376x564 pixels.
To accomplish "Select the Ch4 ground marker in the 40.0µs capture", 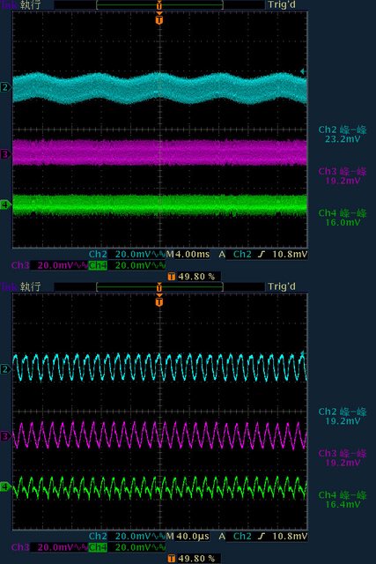I will (x=5, y=487).
